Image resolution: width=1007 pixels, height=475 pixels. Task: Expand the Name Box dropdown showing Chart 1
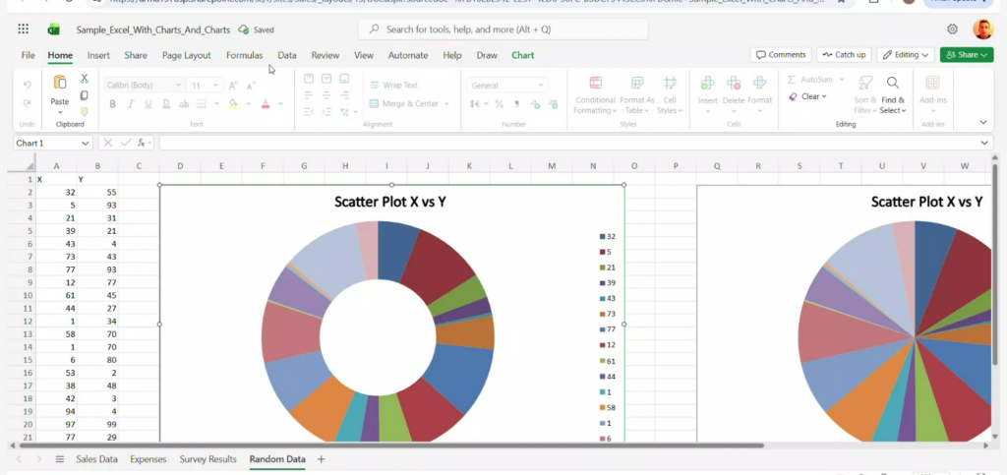pos(85,144)
